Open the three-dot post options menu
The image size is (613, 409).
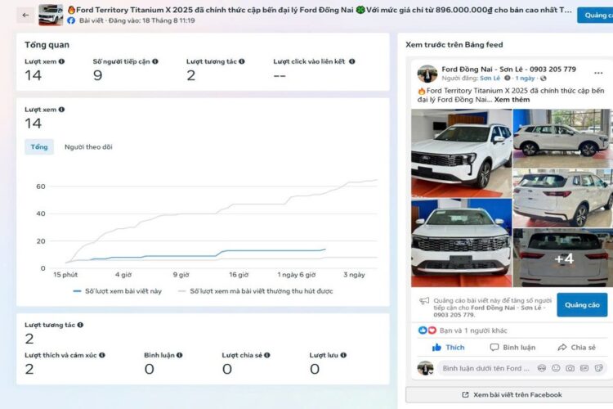pyautogui.click(x=598, y=73)
